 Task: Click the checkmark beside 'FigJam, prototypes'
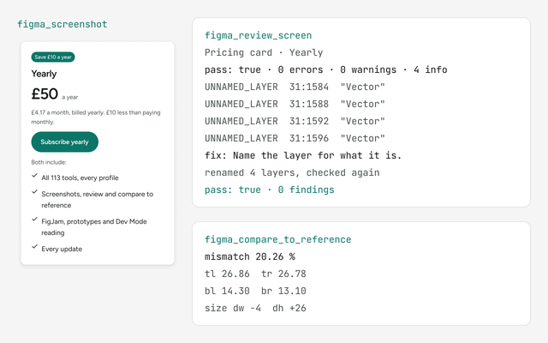pos(34,220)
